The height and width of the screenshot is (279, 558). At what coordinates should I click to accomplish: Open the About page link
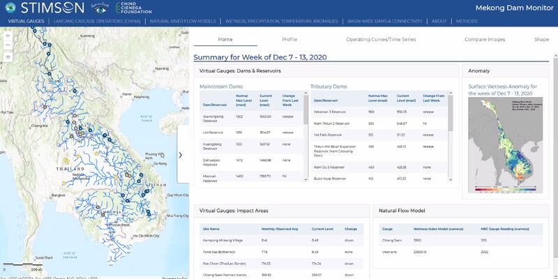point(439,22)
